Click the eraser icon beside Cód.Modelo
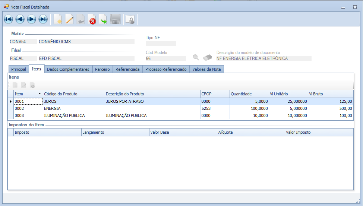The height and width of the screenshot is (206, 363). (x=207, y=58)
